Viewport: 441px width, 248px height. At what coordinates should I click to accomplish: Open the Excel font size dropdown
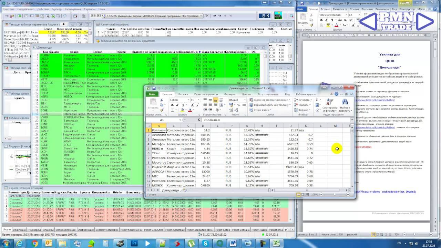(x=199, y=100)
